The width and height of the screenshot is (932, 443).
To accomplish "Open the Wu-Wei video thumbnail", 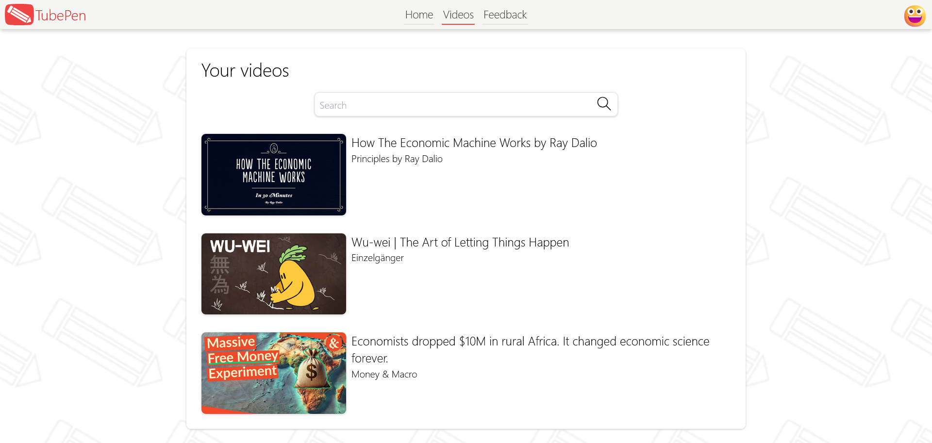I will (x=274, y=274).
